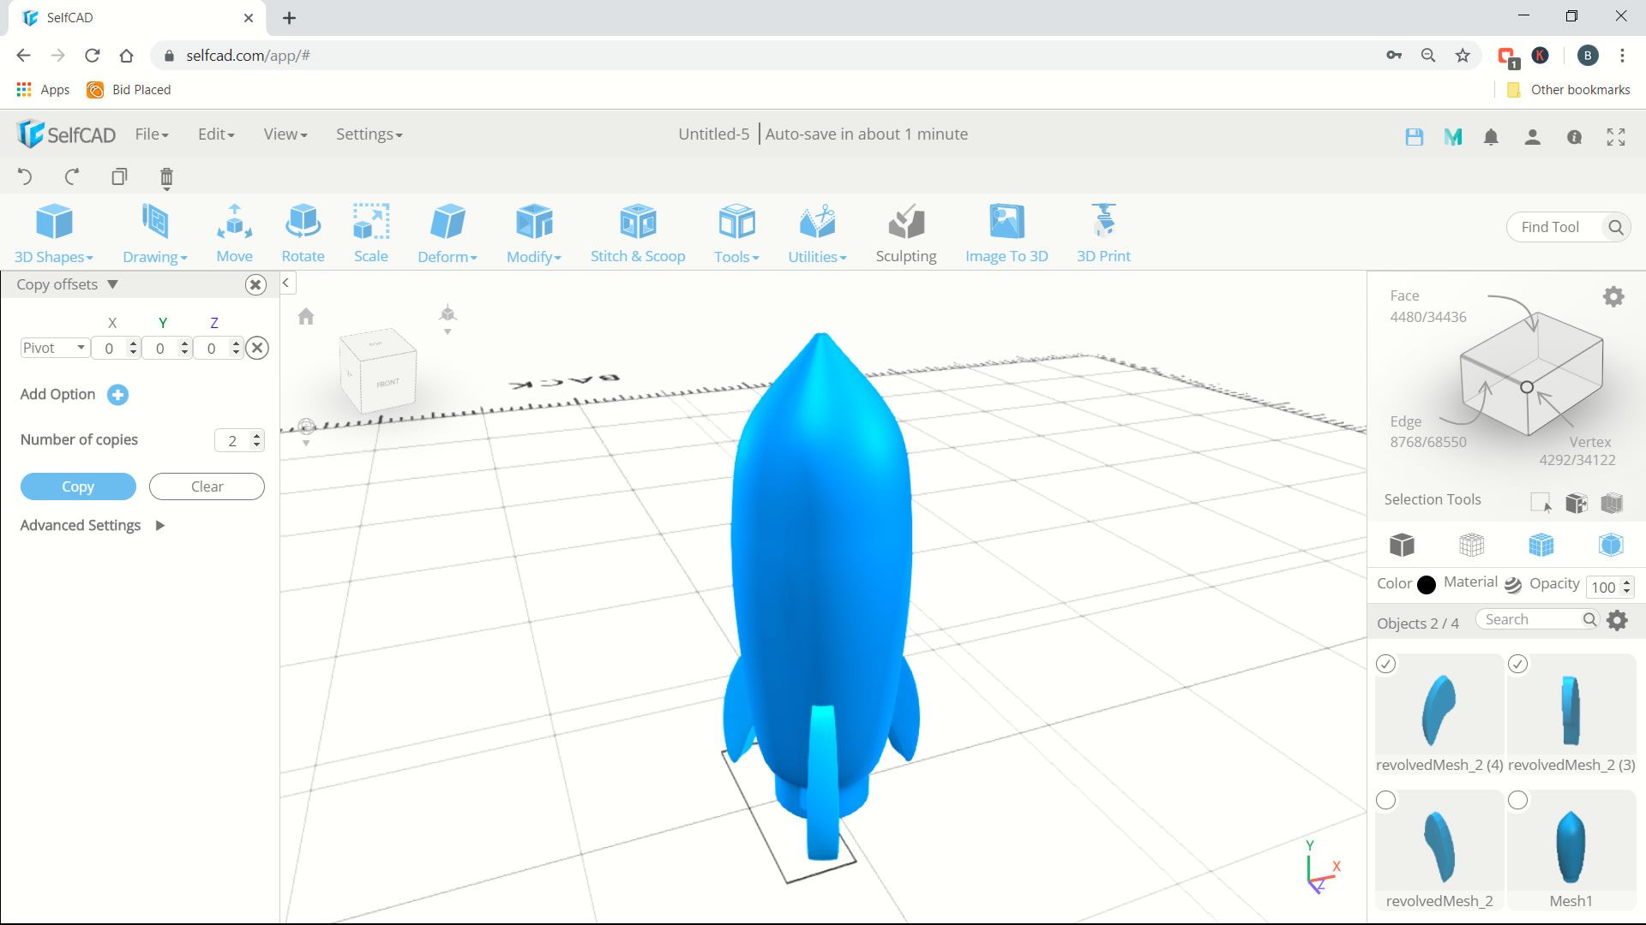The image size is (1646, 925).
Task: Open the File menu
Action: [151, 134]
